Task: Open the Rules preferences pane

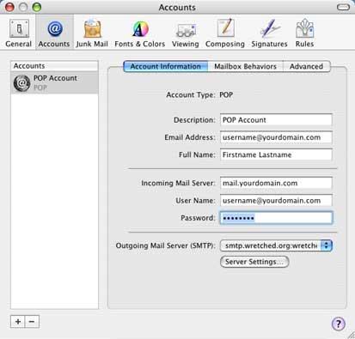Action: point(304,33)
